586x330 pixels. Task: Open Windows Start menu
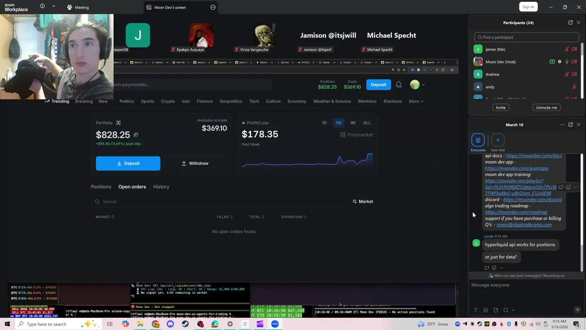pyautogui.click(x=7, y=324)
